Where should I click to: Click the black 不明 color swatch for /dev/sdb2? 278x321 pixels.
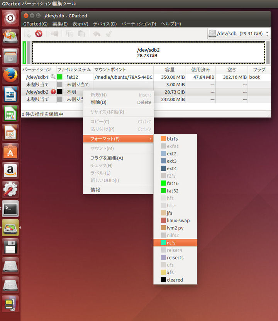pyautogui.click(x=60, y=92)
